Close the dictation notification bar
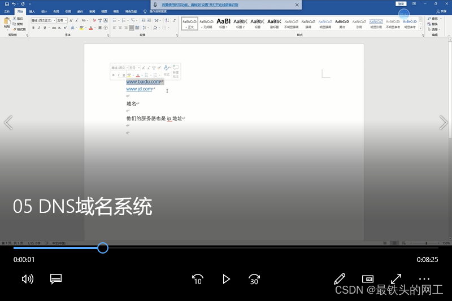 297,5
